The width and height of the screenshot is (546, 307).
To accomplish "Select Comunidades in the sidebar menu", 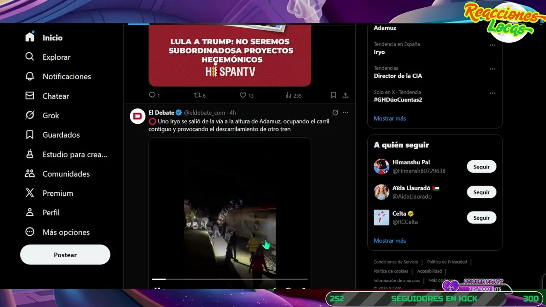I will coord(66,174).
